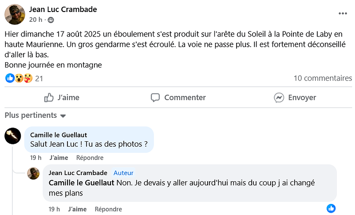Open the three-dots post options menu
Image resolution: width=355 pixels, height=215 pixels.
pos(343,14)
